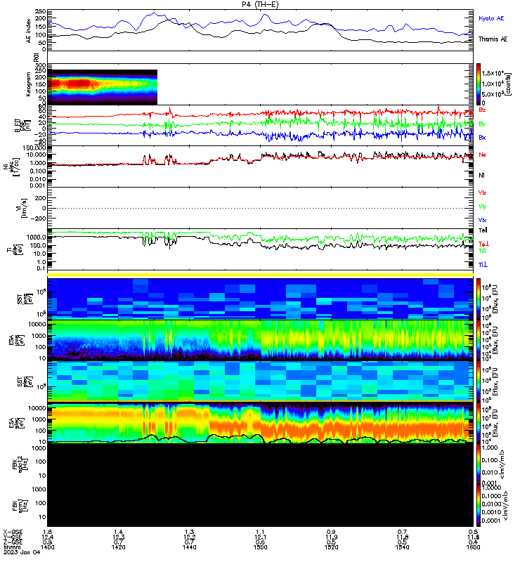Select the red 'Viz' velocity legend label
527x562 pixels.
[x=482, y=192]
